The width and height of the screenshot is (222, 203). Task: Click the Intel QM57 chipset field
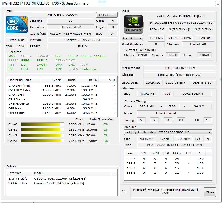coord(180,75)
